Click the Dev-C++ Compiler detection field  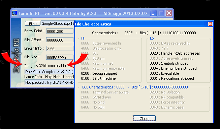point(50,72)
